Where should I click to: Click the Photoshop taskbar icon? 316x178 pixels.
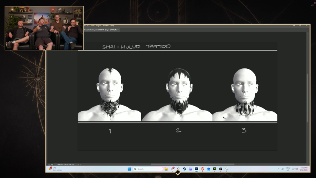pos(196,169)
